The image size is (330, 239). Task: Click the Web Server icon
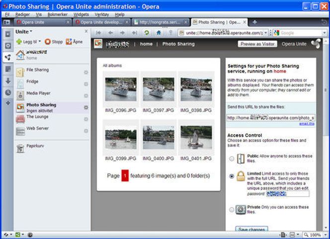20,131
